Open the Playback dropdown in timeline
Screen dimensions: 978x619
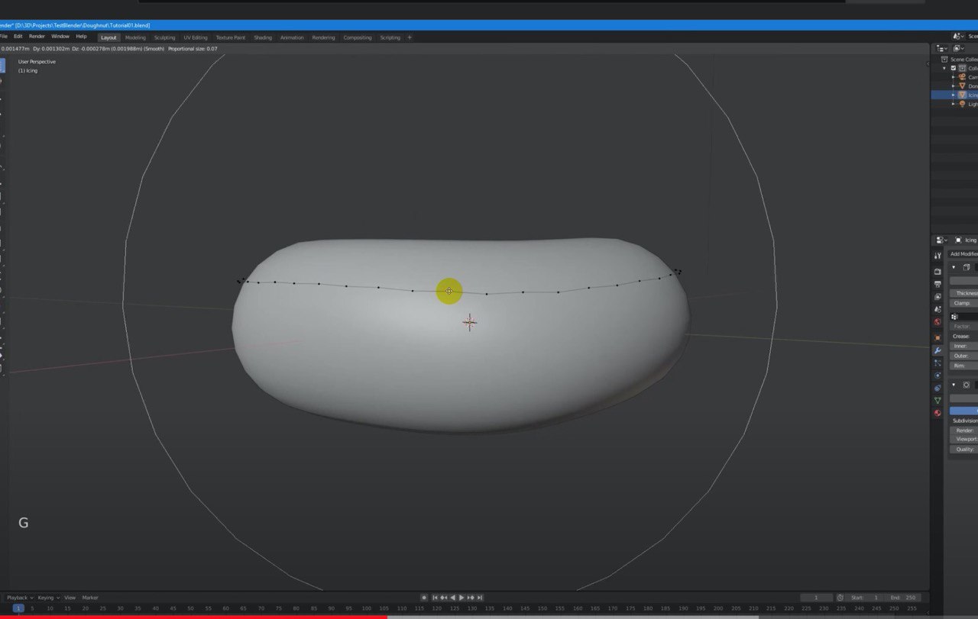(19, 597)
